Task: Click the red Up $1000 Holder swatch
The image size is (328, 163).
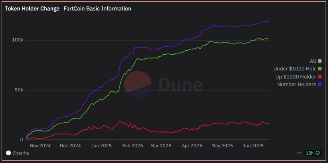Action: tap(320, 77)
